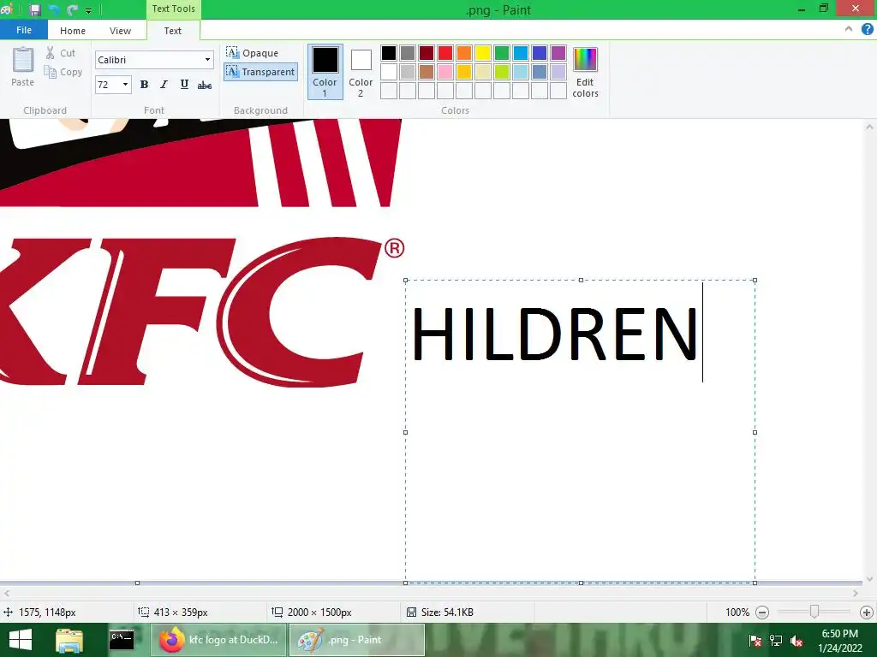The image size is (877, 657).
Task: Click inside the HILDREN text box
Action: [x=580, y=431]
